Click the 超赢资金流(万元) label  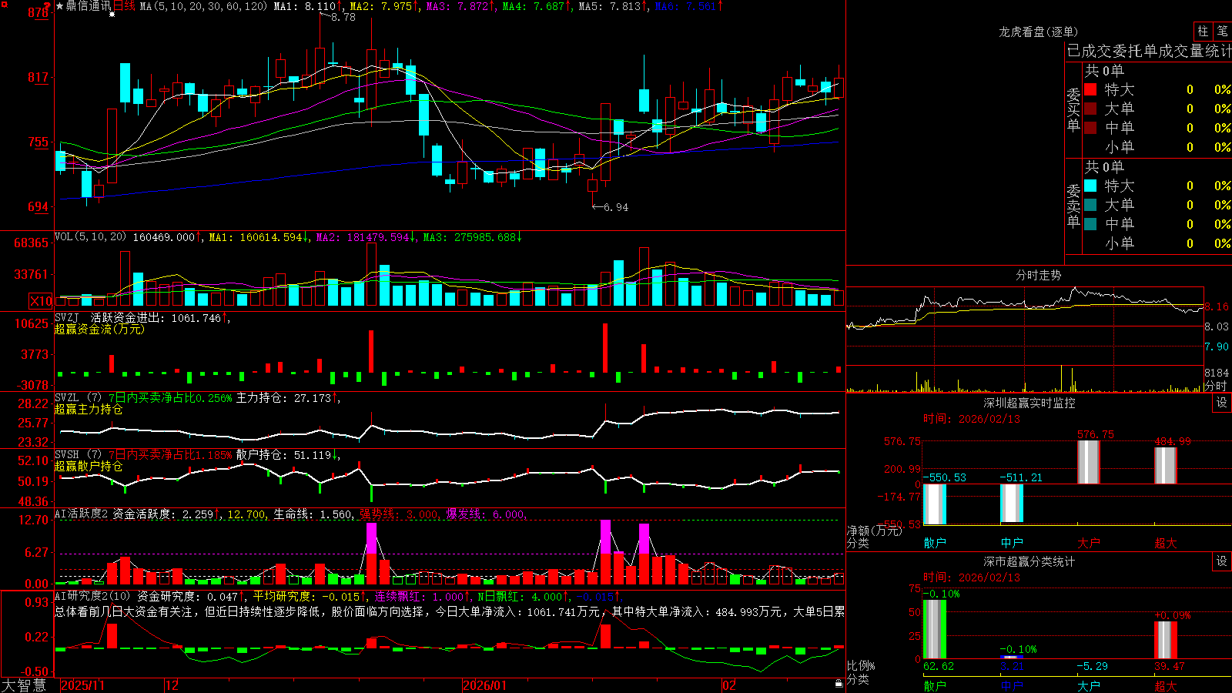99,329
